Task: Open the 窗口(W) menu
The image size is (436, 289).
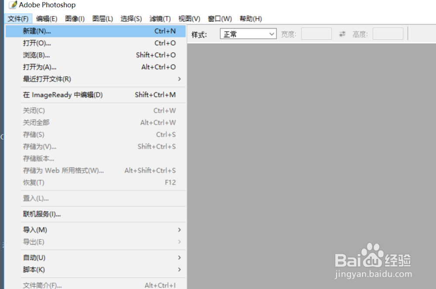Action: pyautogui.click(x=220, y=19)
